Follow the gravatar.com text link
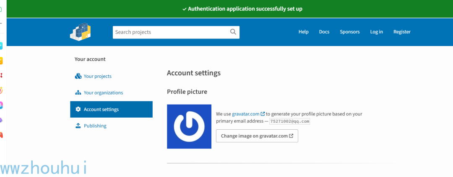 coord(246,114)
